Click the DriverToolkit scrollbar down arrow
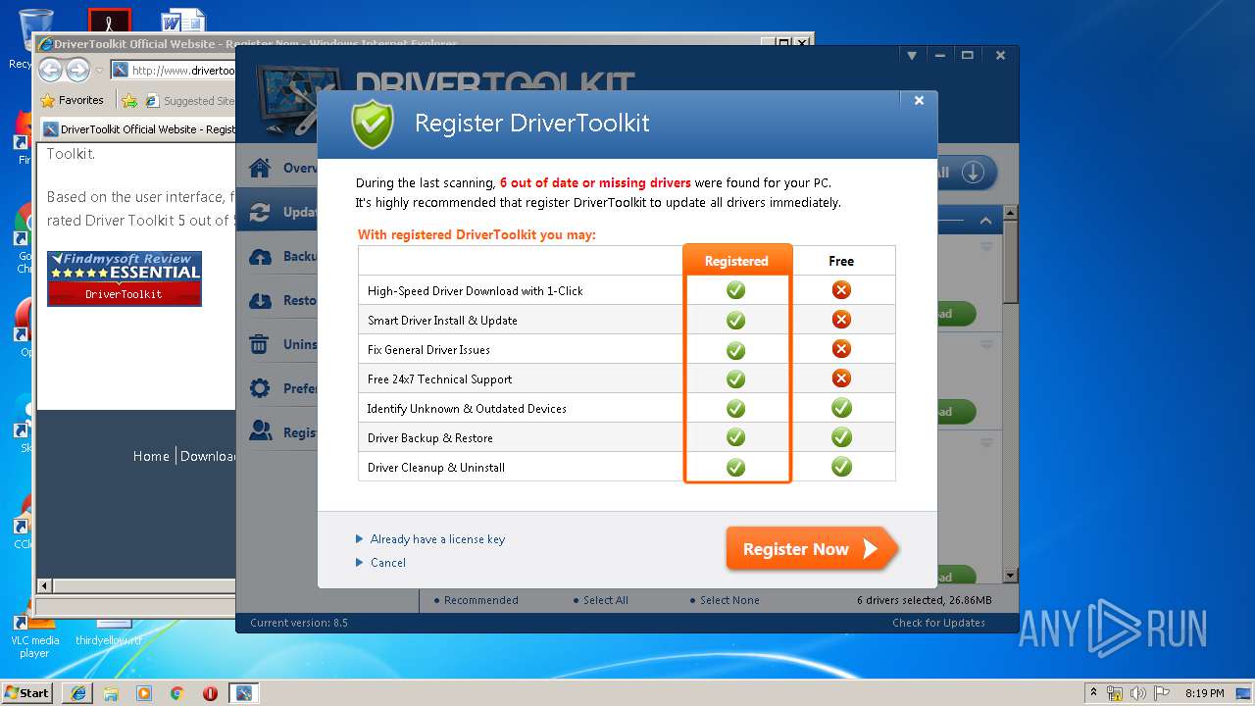The width and height of the screenshot is (1255, 706). [1010, 575]
